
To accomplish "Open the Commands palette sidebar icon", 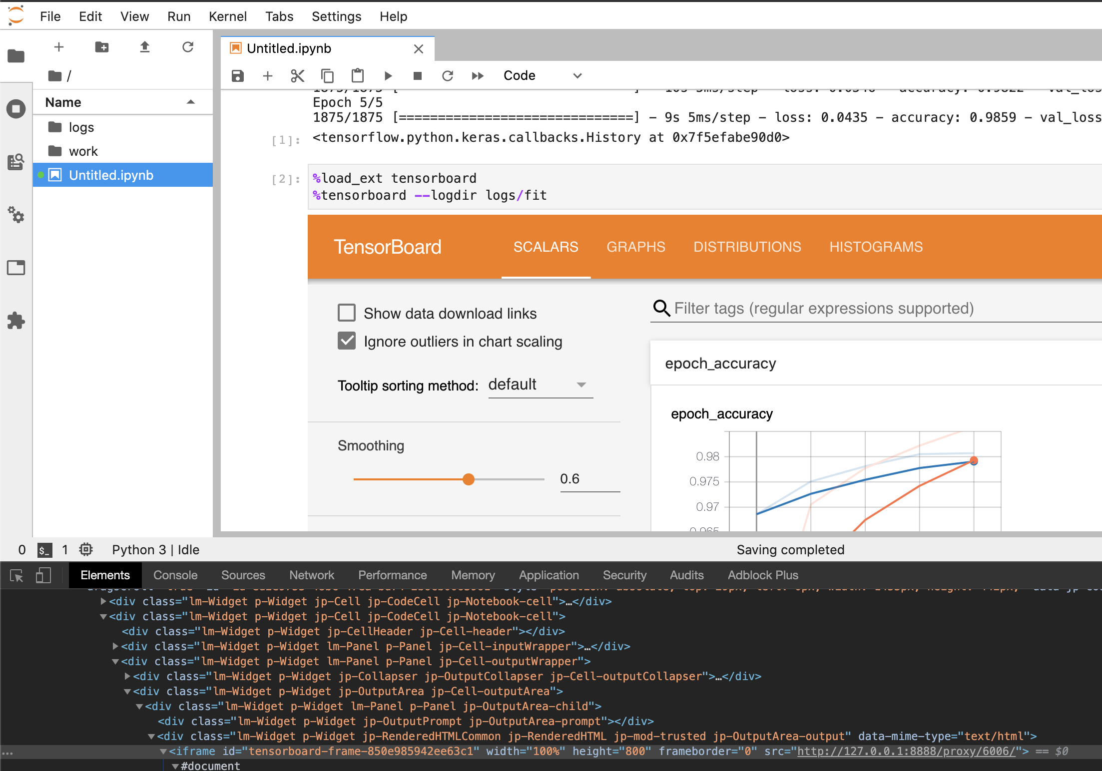I will point(16,162).
